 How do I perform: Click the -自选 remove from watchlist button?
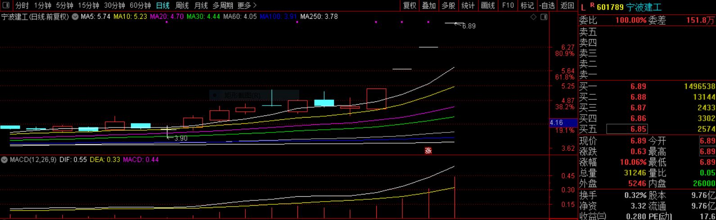(x=547, y=5)
